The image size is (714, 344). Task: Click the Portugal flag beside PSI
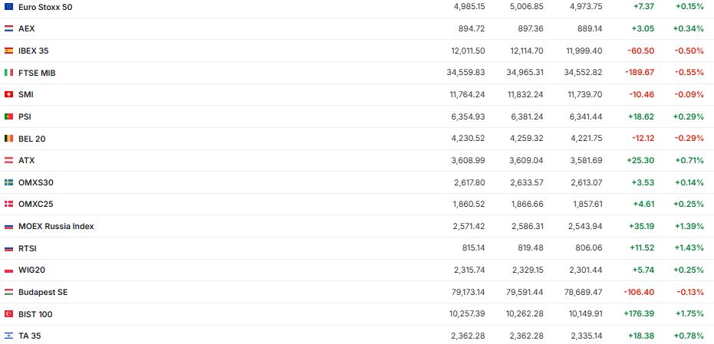tap(8, 116)
